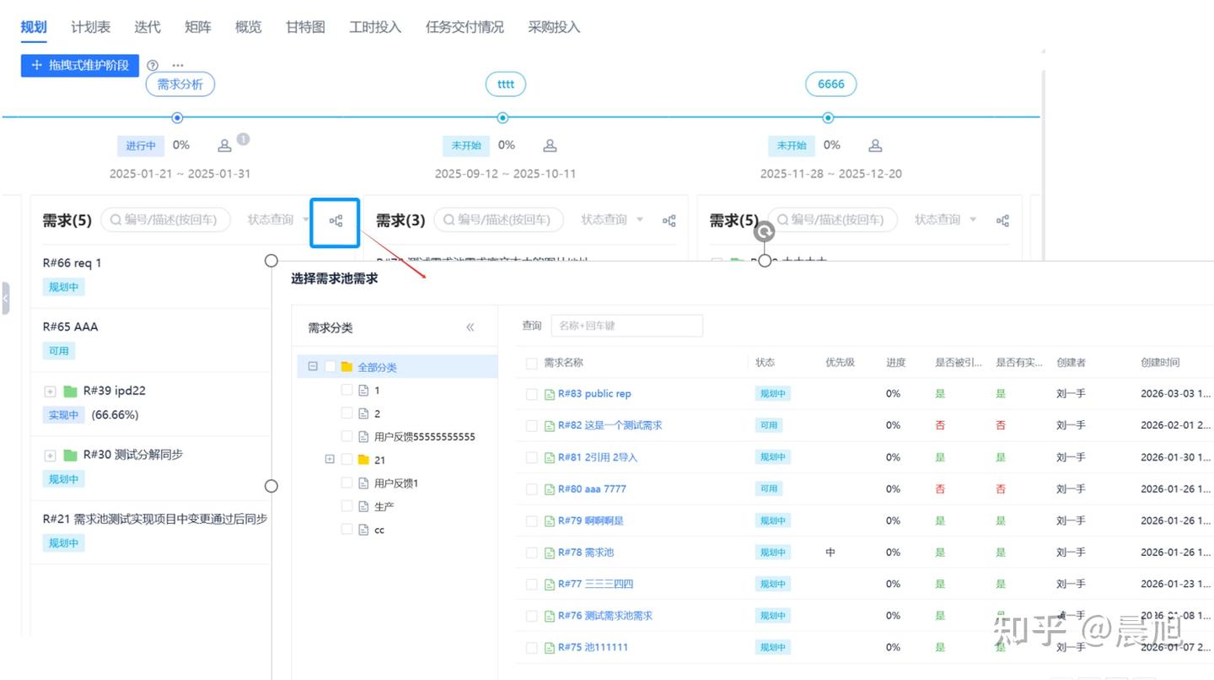This screenshot has width=1214, height=680.
Task: Open 状态查询 dropdown in 需求(3) panel
Action: coord(612,220)
